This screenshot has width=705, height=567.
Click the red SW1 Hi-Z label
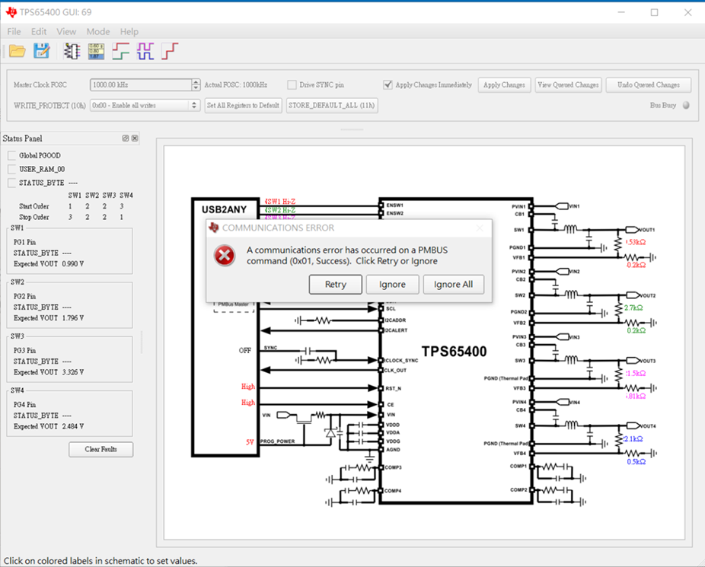click(x=280, y=202)
